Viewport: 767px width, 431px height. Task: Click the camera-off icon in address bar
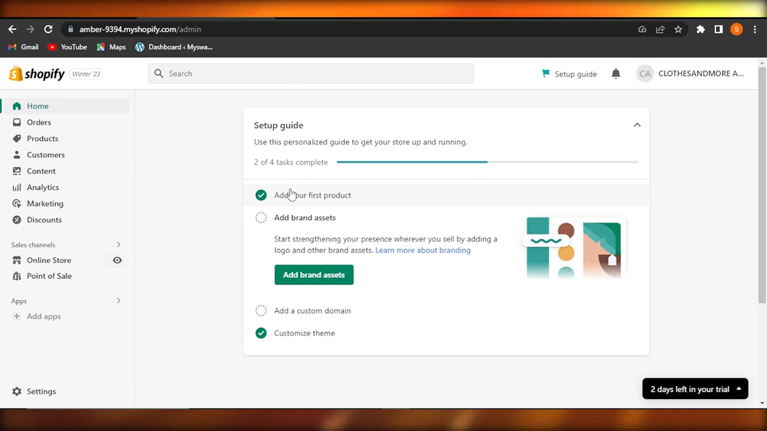(642, 29)
